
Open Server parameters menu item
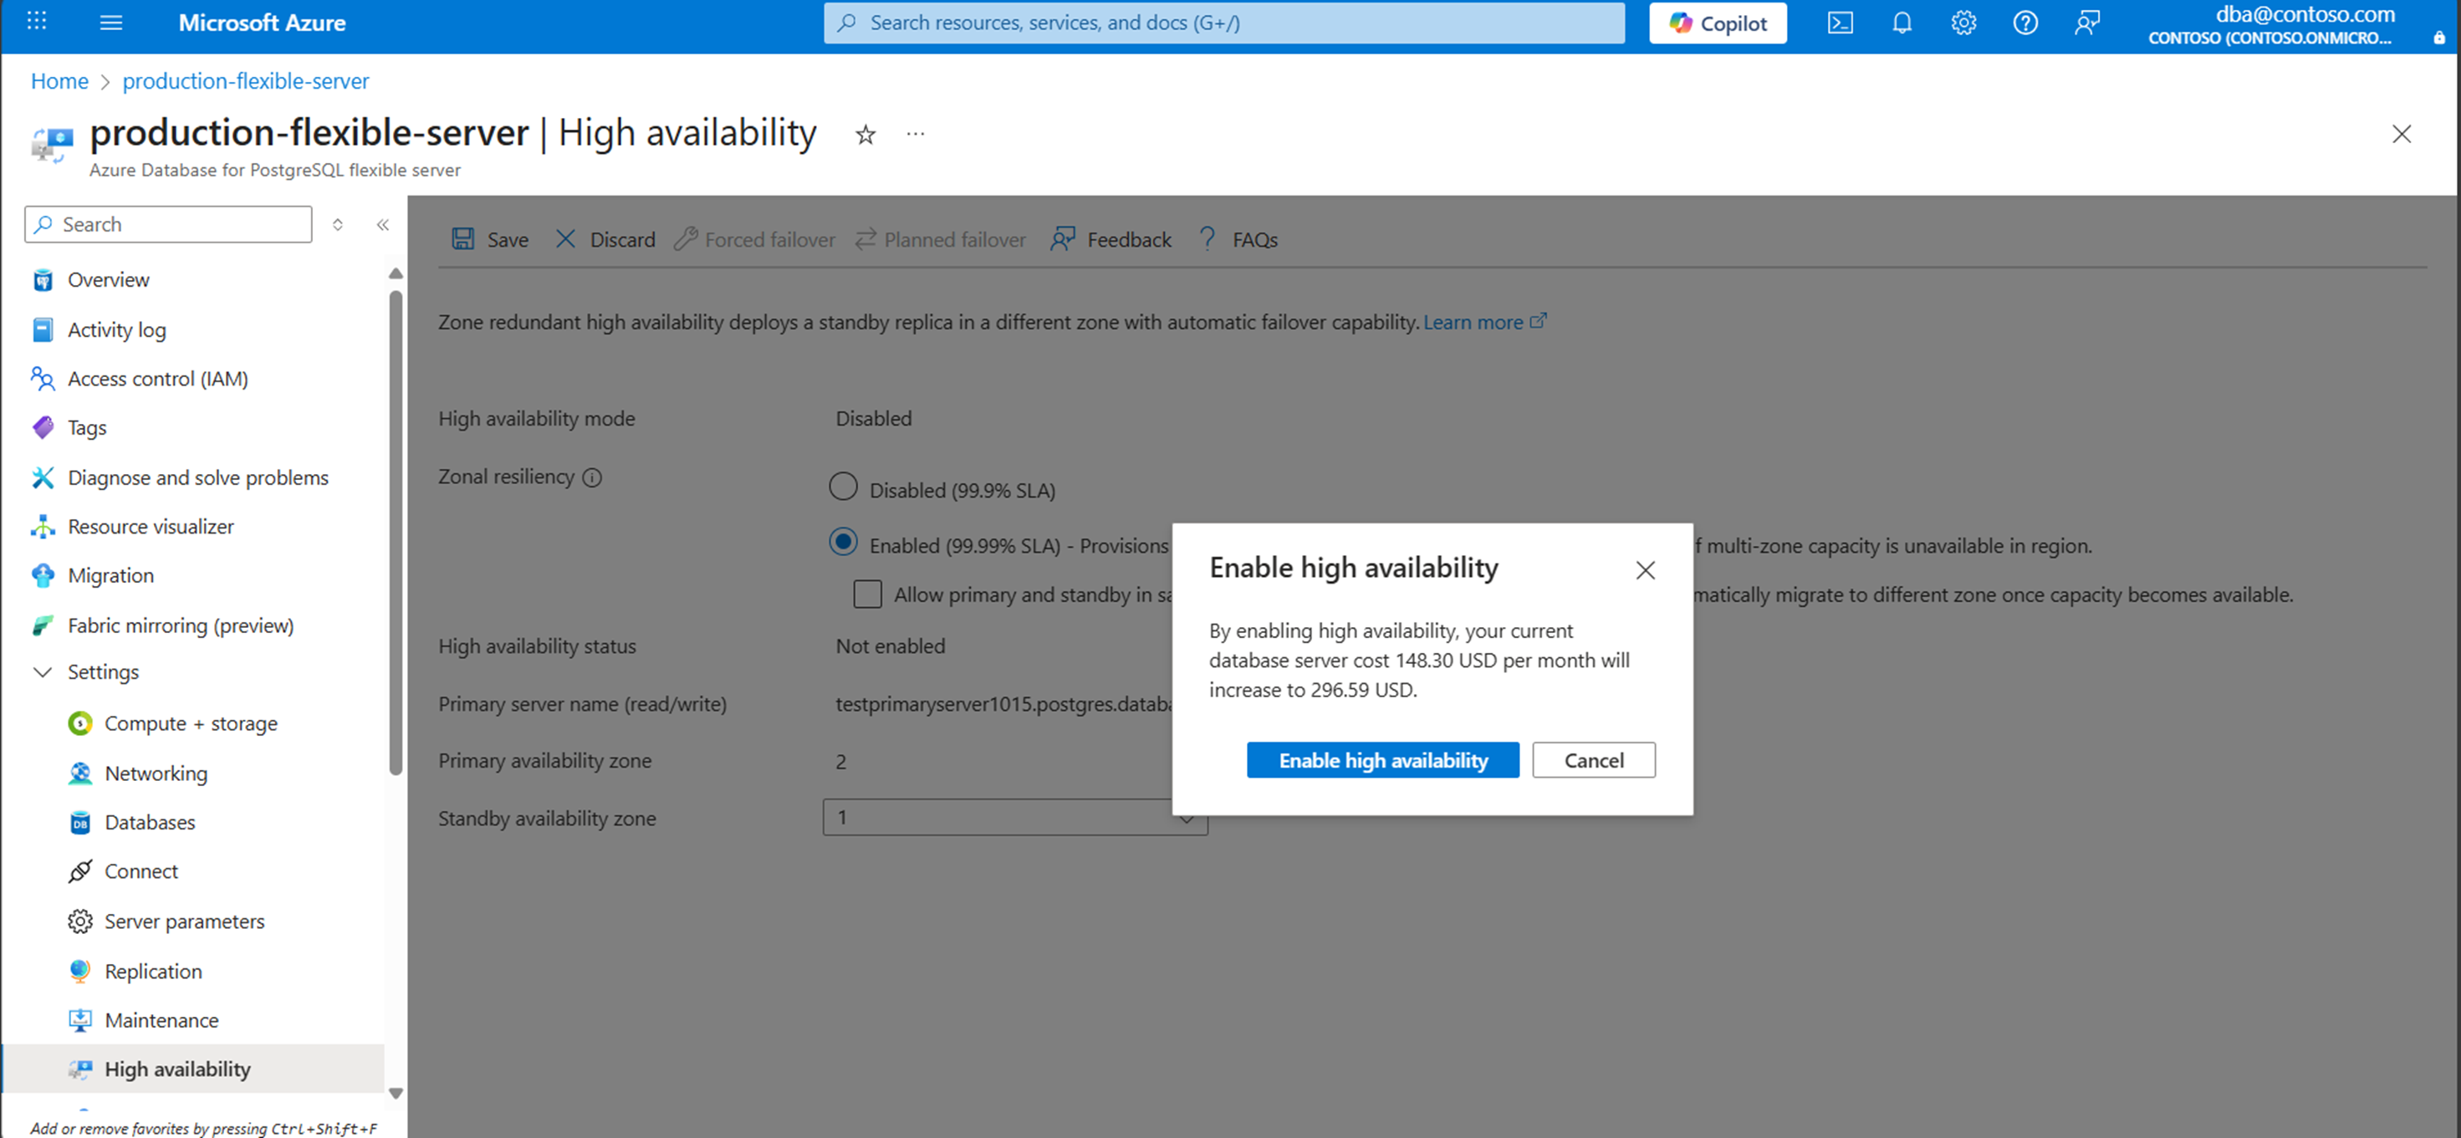point(184,922)
